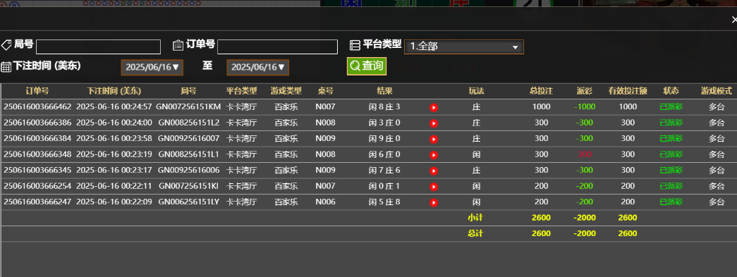Open the 平台类型 dropdown showing 1.全部
Viewport: 737px width, 277px height.
point(463,47)
